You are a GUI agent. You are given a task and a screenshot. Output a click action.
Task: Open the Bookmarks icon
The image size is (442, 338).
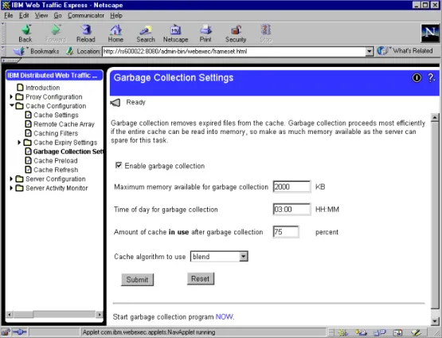[19, 51]
